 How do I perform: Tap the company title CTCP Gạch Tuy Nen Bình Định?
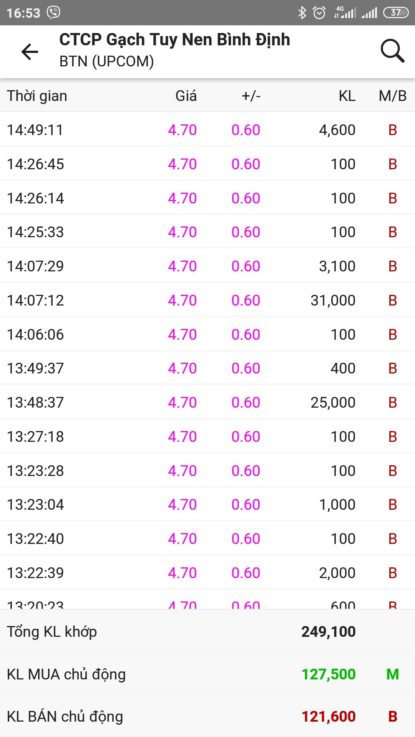point(174,40)
